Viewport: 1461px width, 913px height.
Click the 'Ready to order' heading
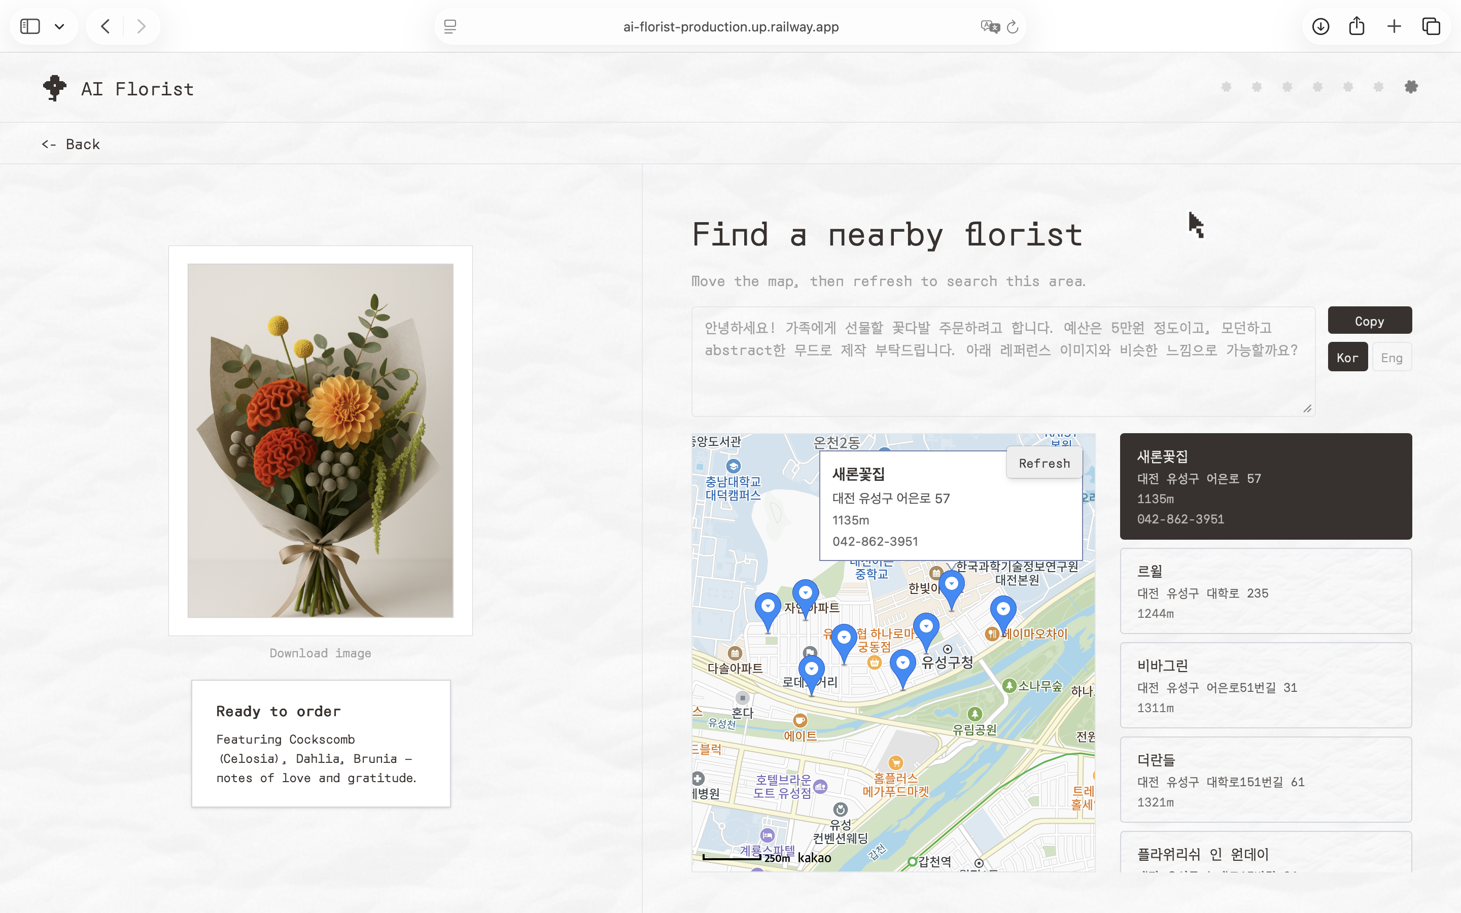click(279, 711)
